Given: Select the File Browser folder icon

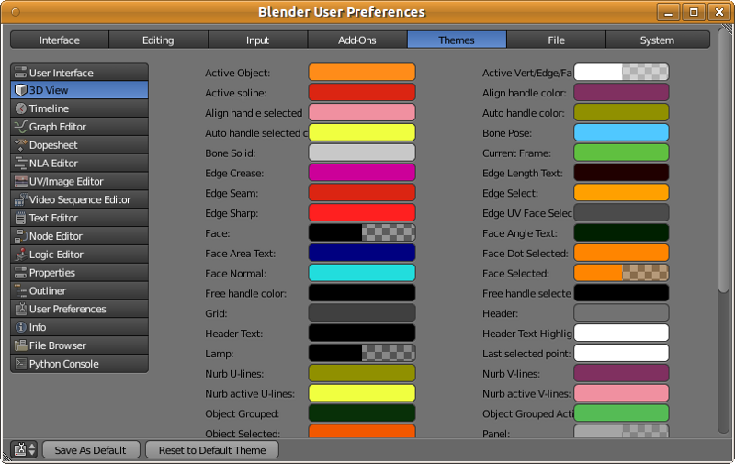Looking at the screenshot, I should pyautogui.click(x=20, y=345).
